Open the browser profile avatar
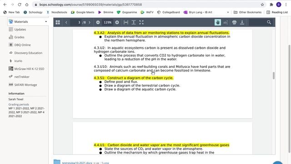The height and width of the screenshot is (164, 291). (x=279, y=5)
